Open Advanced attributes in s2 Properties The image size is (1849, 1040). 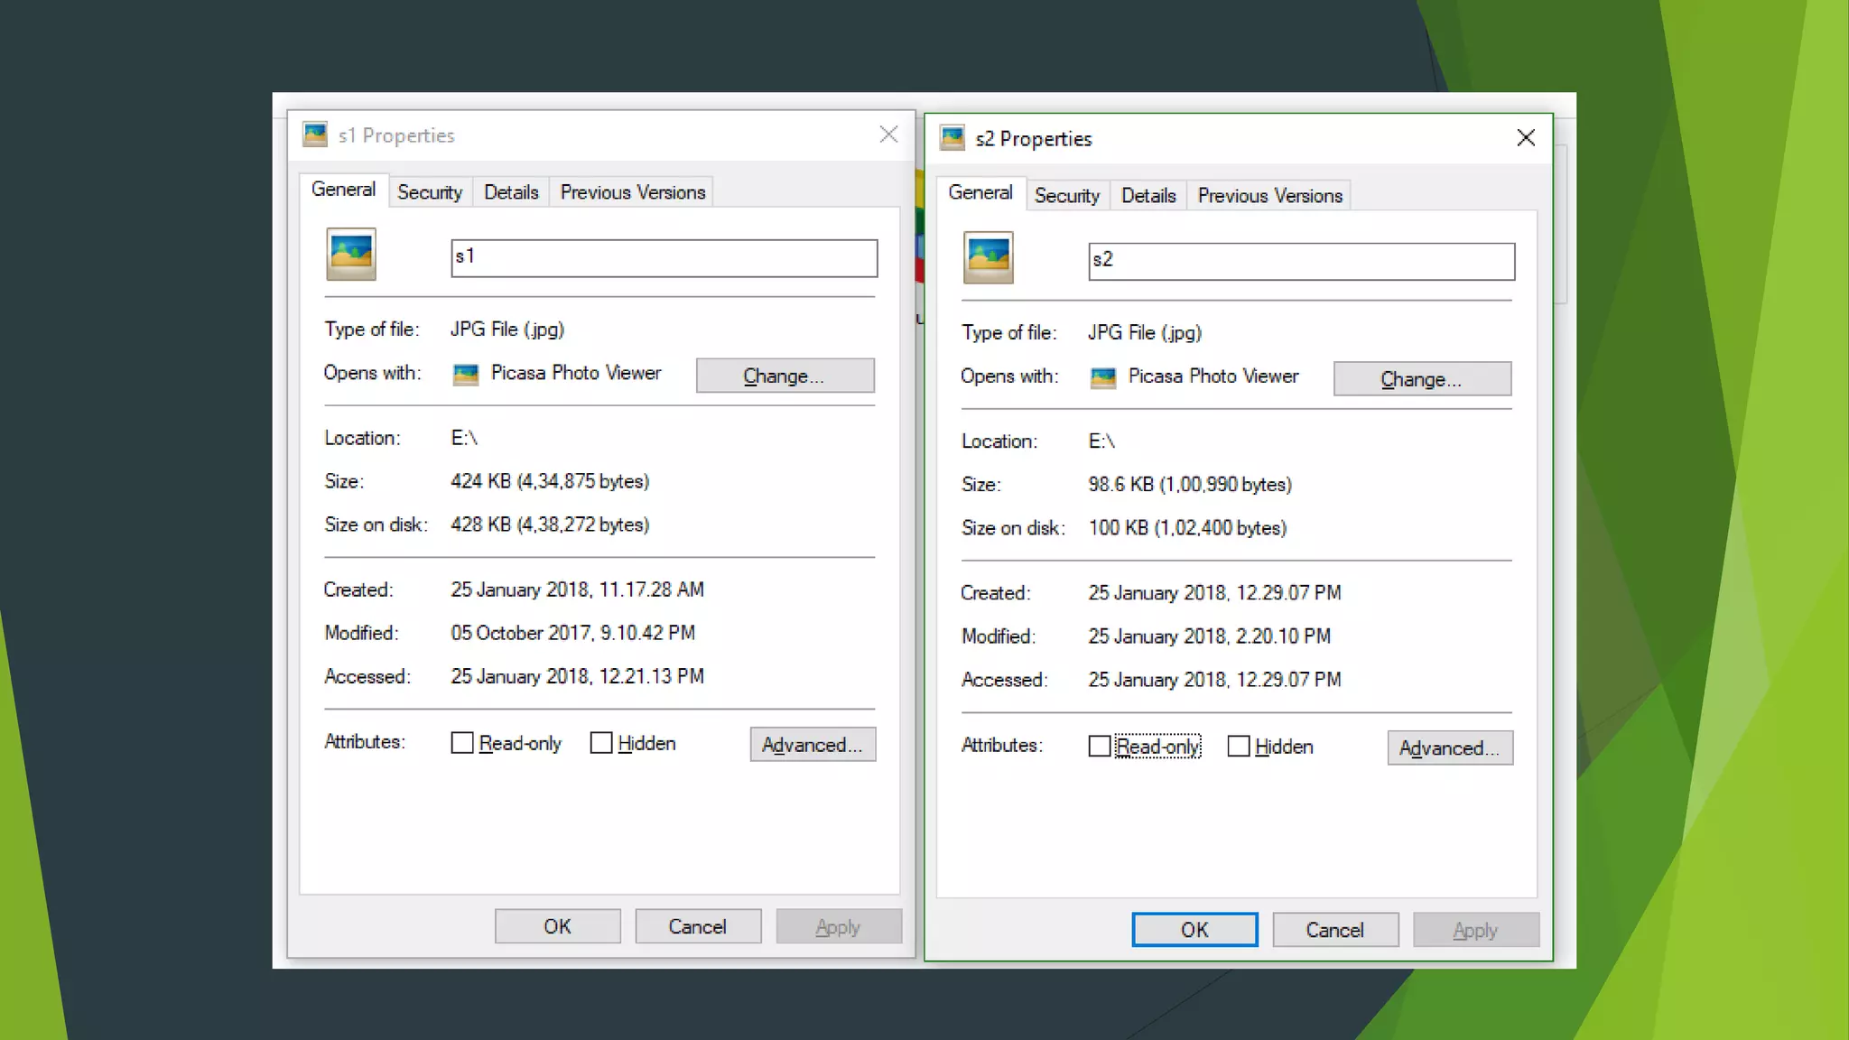[x=1449, y=748]
